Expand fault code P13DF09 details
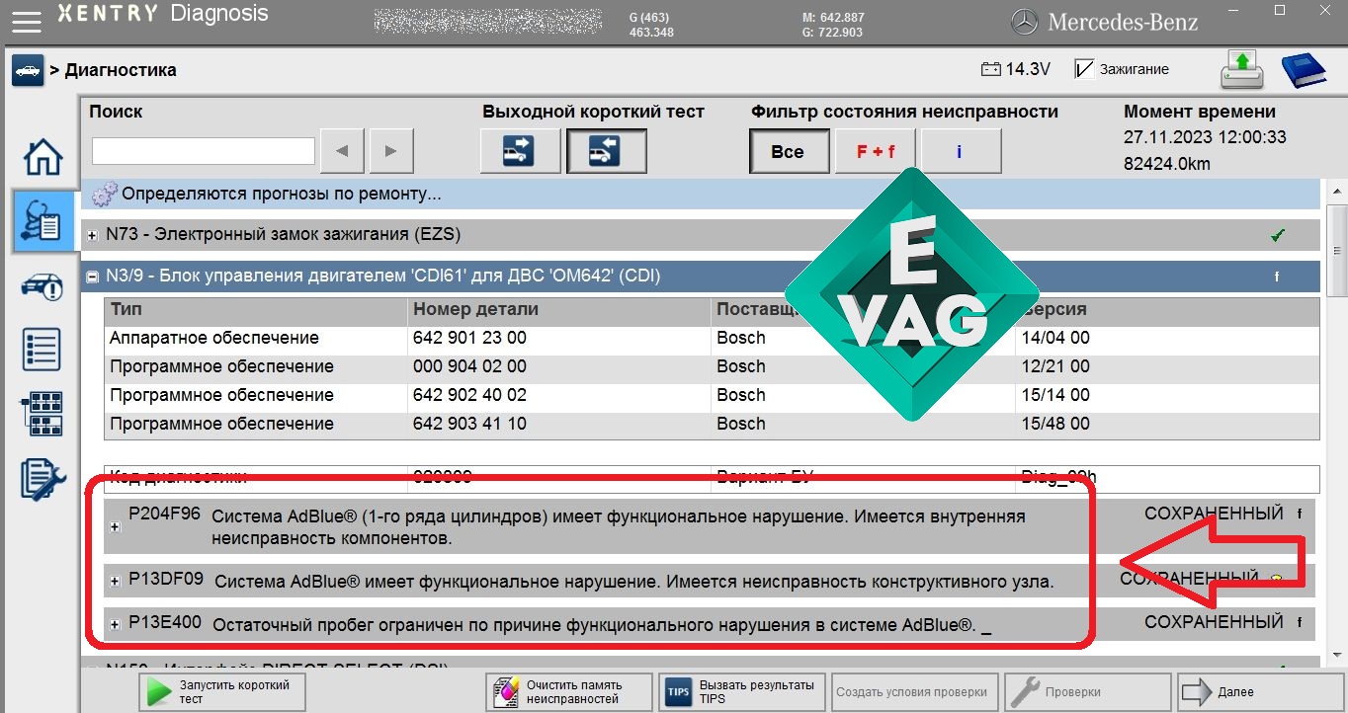The image size is (1348, 713). [115, 582]
